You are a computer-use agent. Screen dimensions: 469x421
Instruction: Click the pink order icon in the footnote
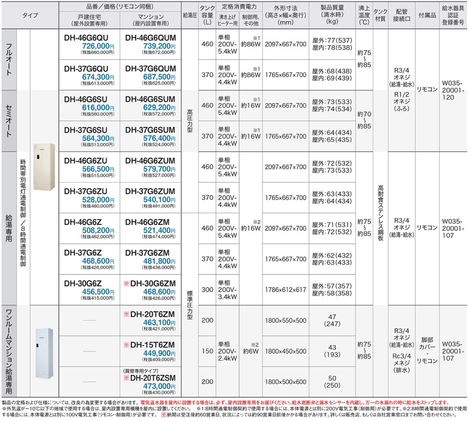[164, 415]
